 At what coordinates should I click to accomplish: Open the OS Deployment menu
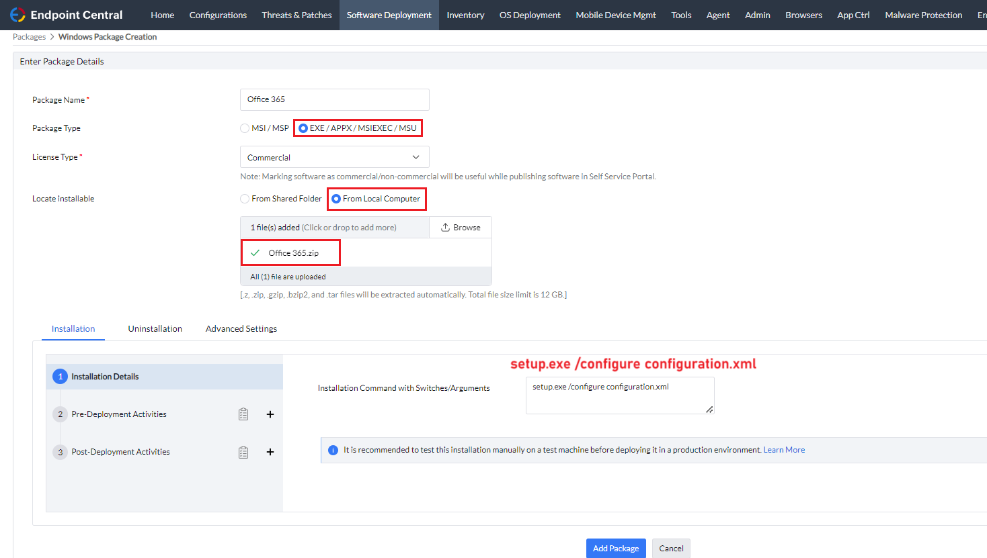pyautogui.click(x=530, y=15)
